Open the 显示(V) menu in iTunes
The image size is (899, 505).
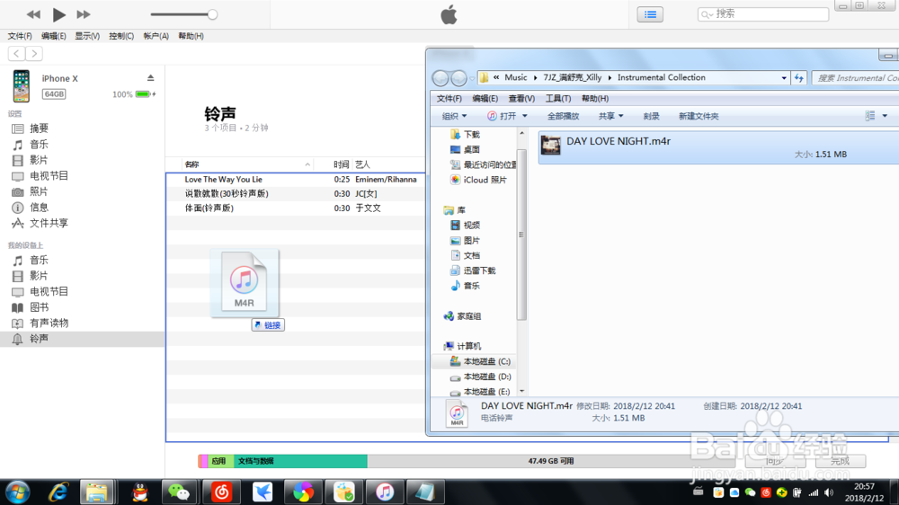click(x=87, y=36)
